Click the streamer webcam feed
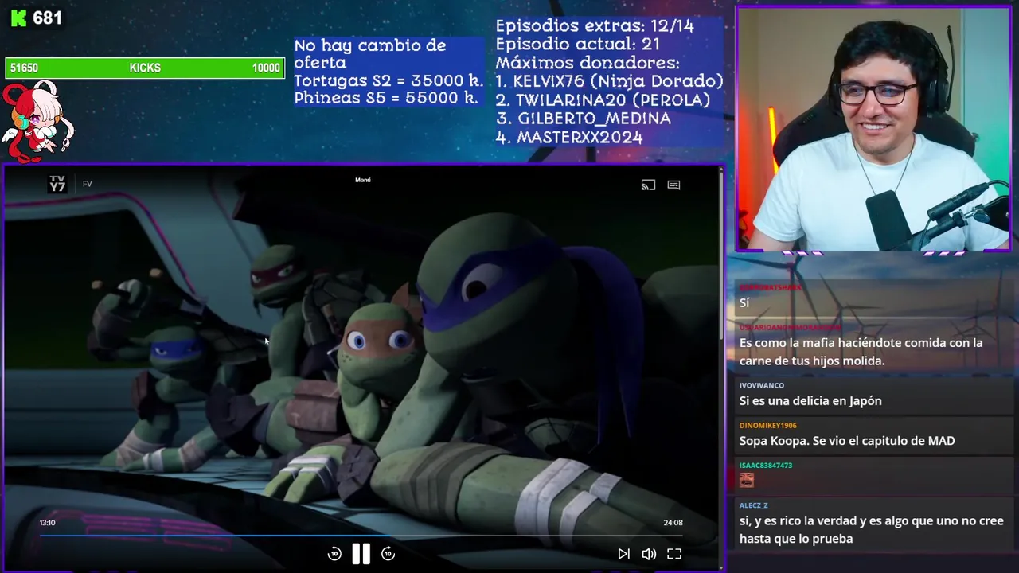 [873, 130]
